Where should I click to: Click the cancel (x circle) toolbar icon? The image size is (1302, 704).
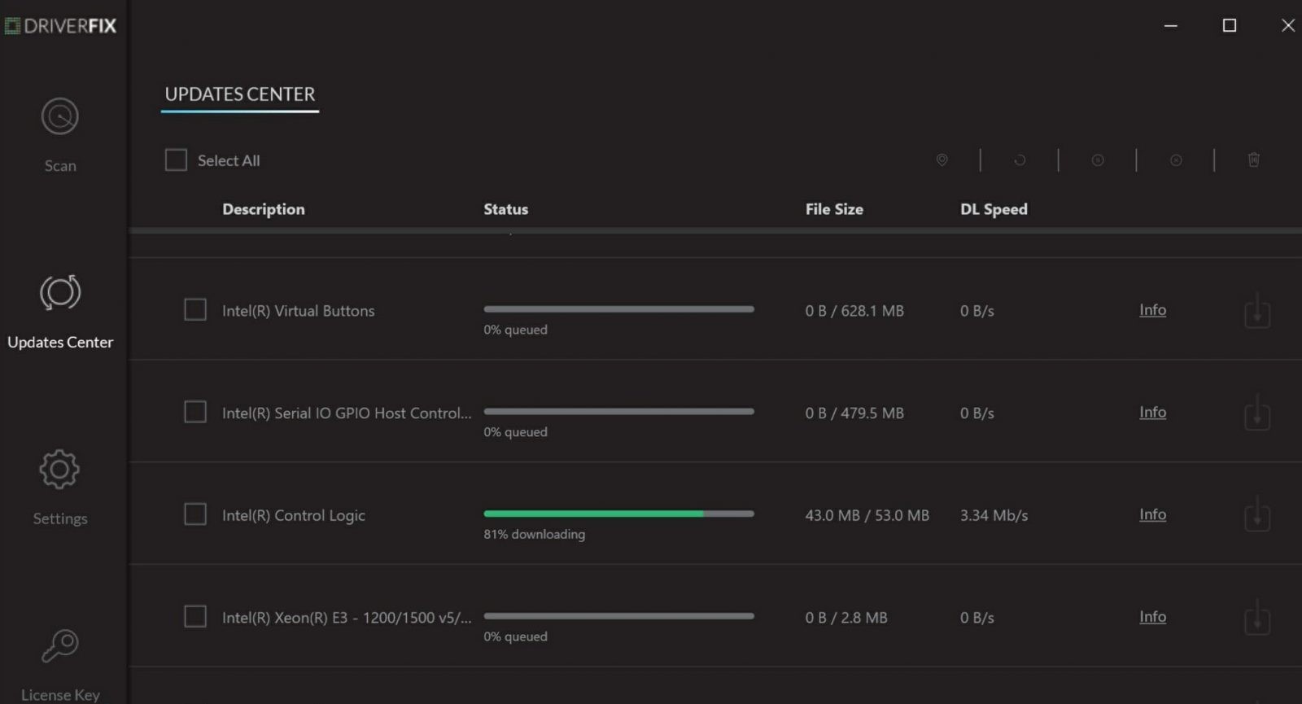1176,160
